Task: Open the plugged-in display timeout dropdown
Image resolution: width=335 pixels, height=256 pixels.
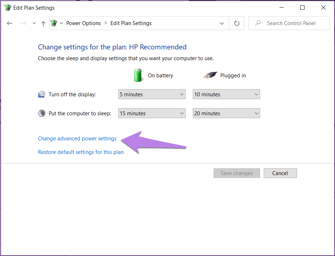Action: (226, 94)
